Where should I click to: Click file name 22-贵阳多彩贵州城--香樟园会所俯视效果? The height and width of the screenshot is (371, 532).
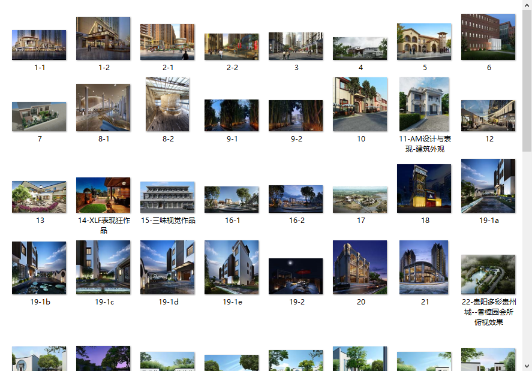[489, 312]
